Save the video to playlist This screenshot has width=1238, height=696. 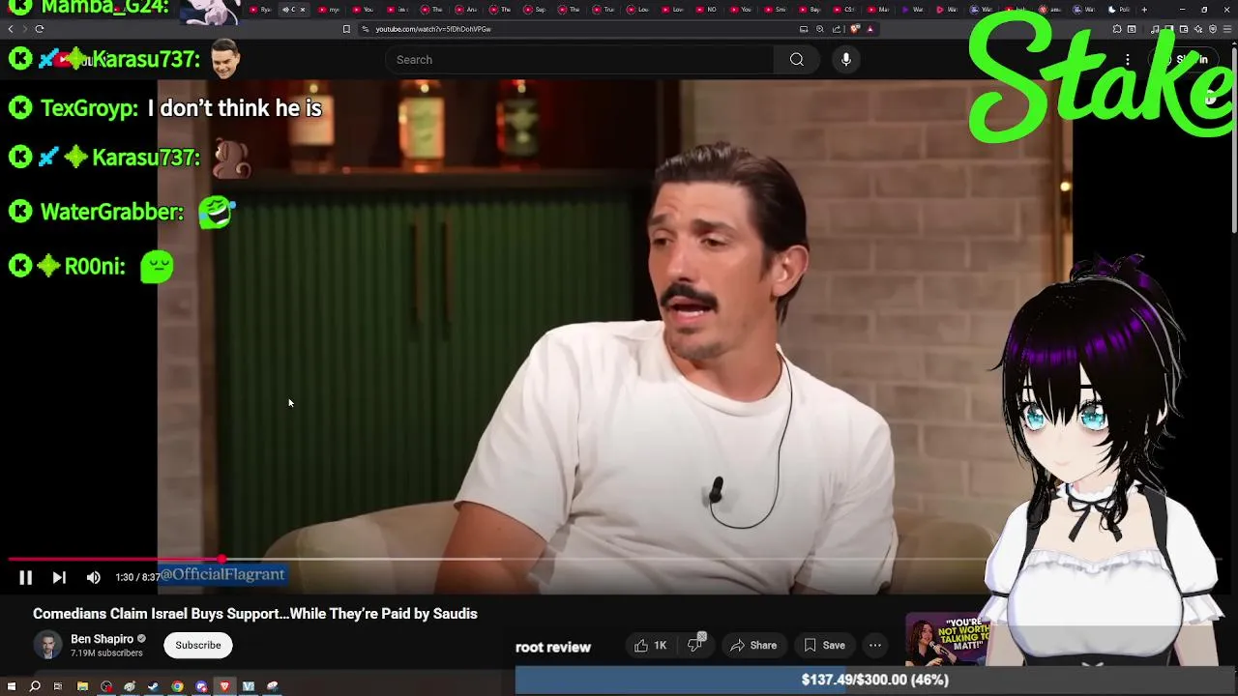point(824,645)
